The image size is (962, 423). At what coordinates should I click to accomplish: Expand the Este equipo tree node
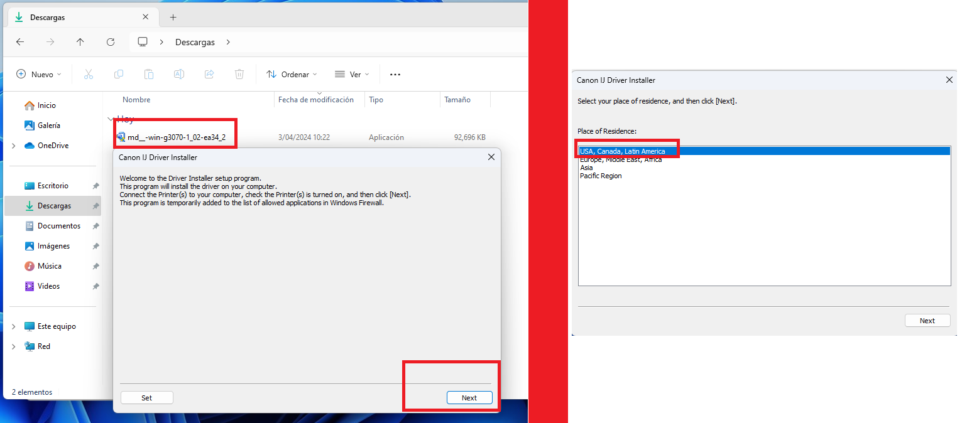(x=14, y=326)
